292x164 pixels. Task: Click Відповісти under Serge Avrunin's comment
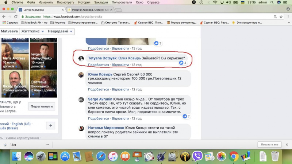(x=120, y=118)
